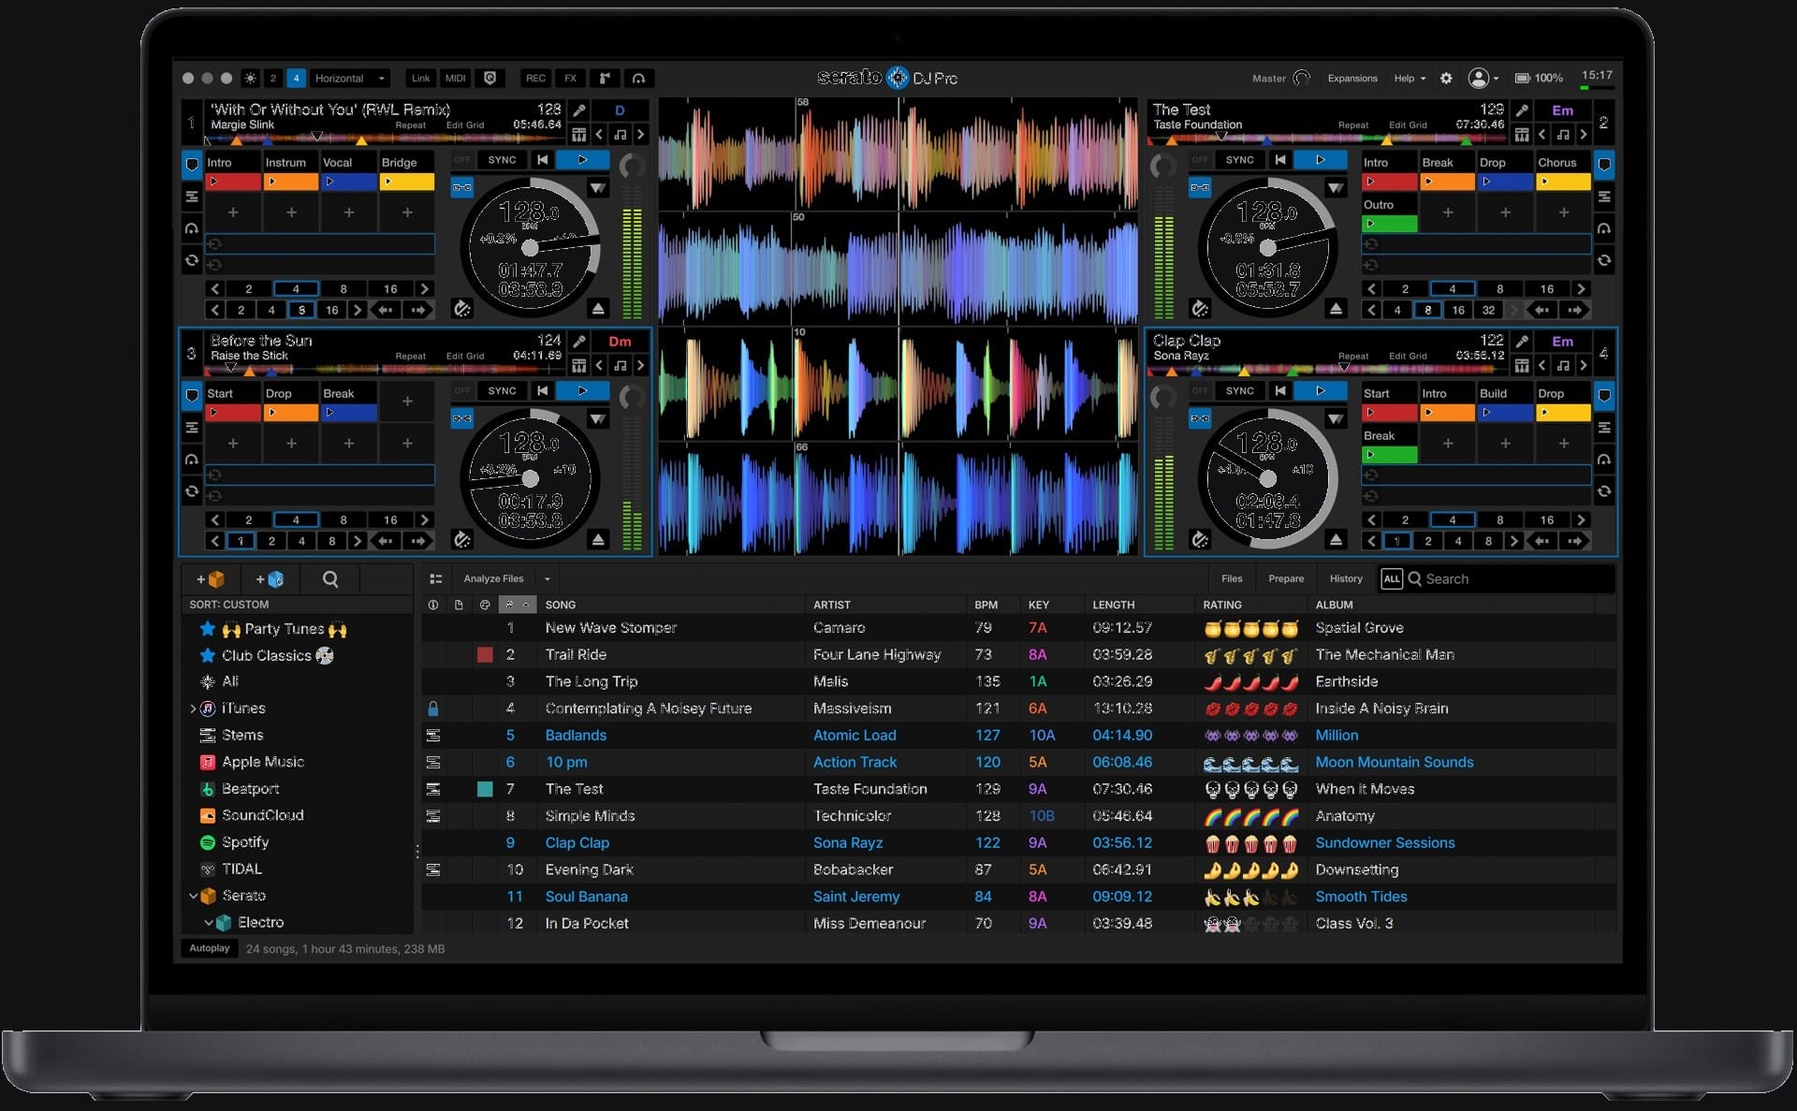This screenshot has height=1111, width=1797.
Task: Click deck 3 beat jump forward arrow
Action: 417,541
